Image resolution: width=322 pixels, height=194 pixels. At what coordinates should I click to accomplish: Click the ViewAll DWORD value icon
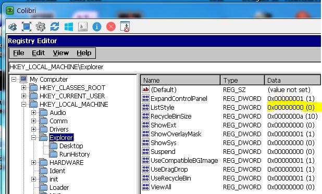[145, 187]
